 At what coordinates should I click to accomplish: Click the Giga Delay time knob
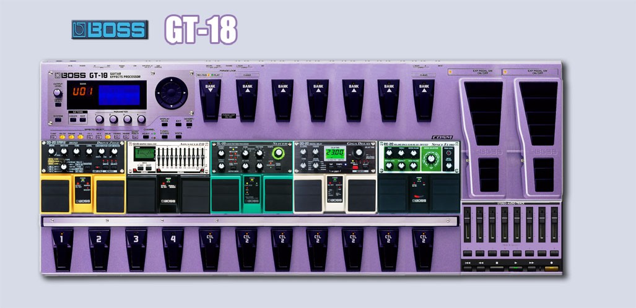[359, 153]
